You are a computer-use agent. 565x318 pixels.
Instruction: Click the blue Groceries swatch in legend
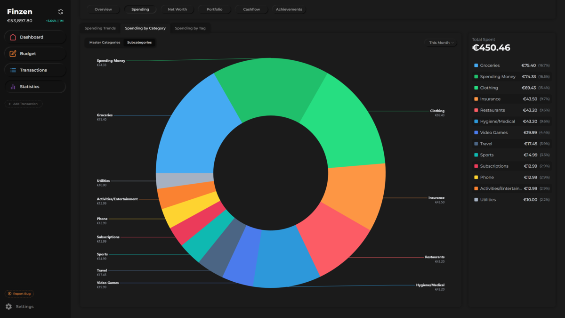[x=476, y=65]
